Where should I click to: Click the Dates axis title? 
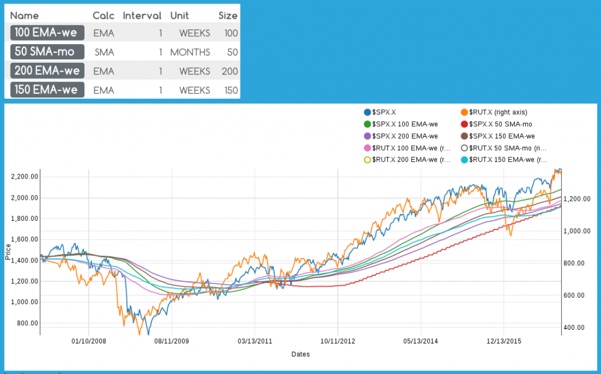300,354
